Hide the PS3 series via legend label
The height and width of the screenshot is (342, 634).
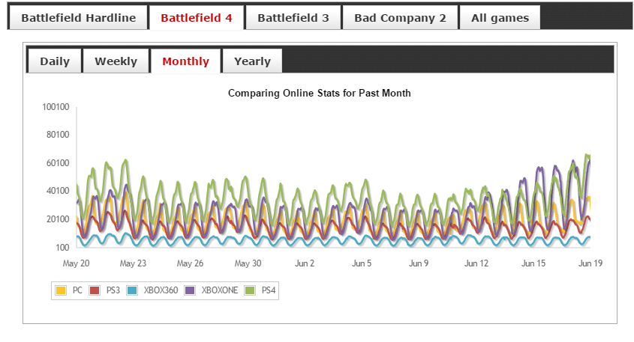click(x=113, y=290)
